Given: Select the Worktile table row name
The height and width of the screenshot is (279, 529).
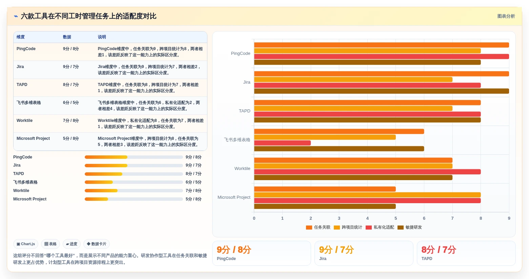Looking at the screenshot, I should (25, 121).
